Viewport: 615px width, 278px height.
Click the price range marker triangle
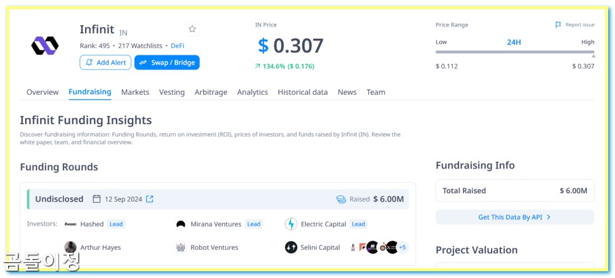point(593,57)
